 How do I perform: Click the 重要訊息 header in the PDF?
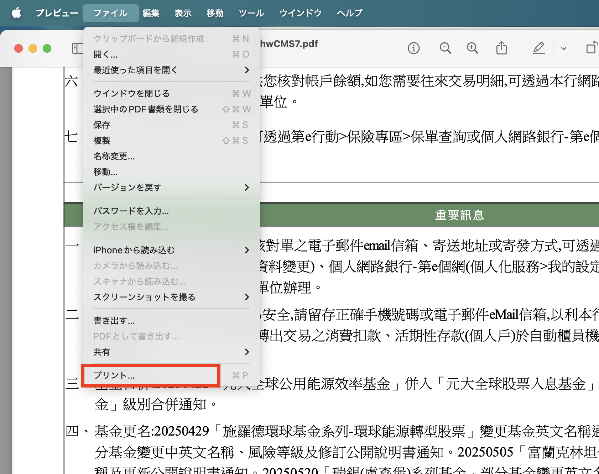pos(460,215)
